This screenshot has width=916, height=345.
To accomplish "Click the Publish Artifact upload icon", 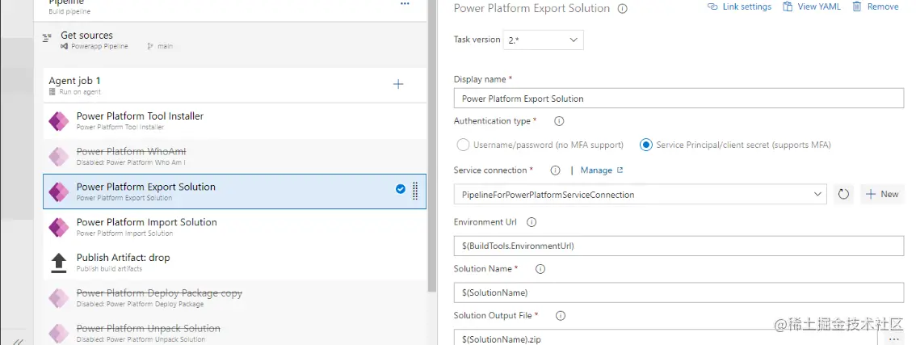I will coord(59,263).
